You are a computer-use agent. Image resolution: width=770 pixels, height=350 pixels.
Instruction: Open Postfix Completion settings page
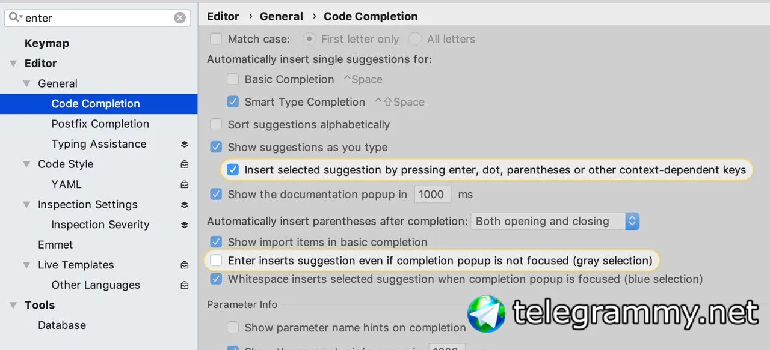[x=100, y=124]
